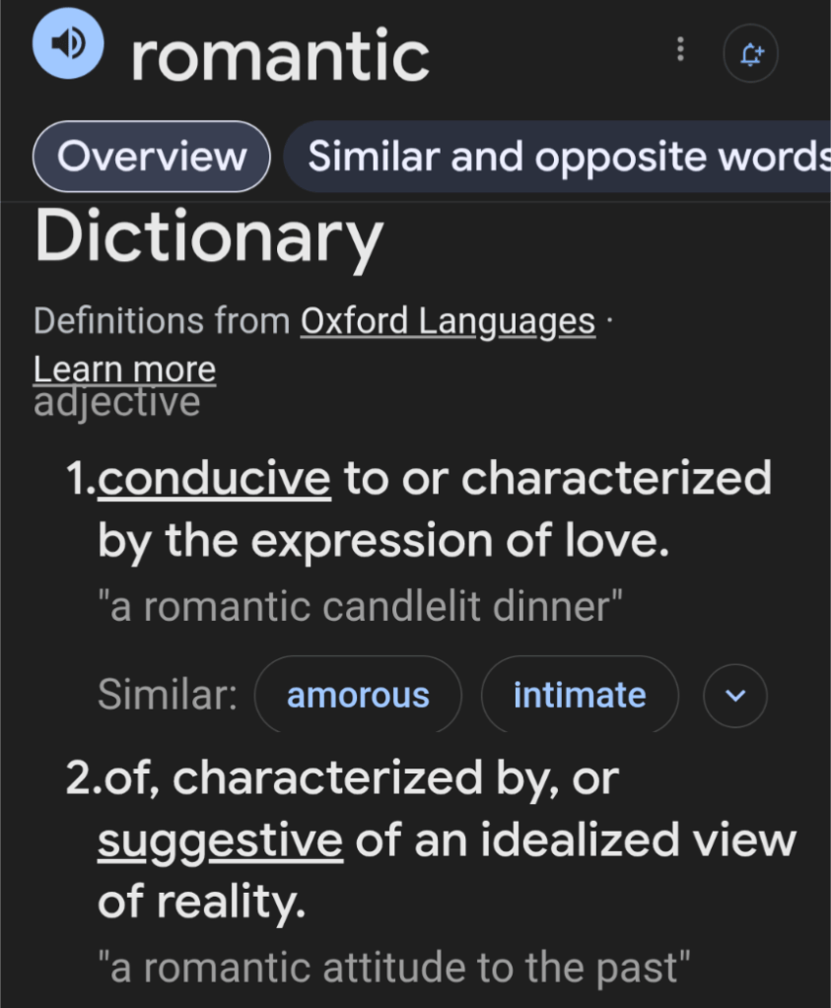Image resolution: width=831 pixels, height=1008 pixels.
Task: Click the 'a romantic candlelit dinner' example
Action: pos(361,607)
